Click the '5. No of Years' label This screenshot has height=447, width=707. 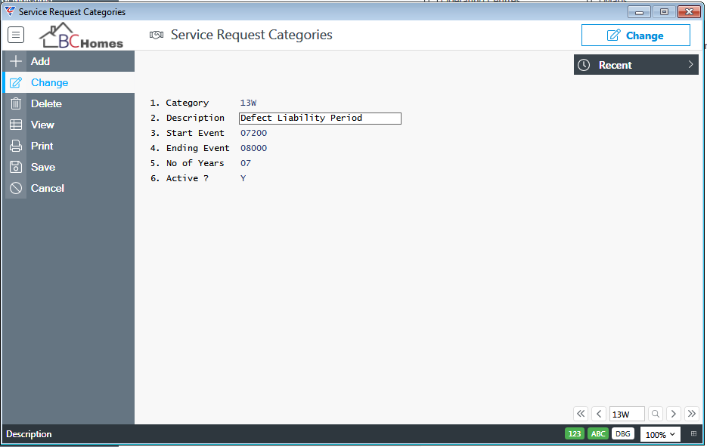tap(188, 163)
